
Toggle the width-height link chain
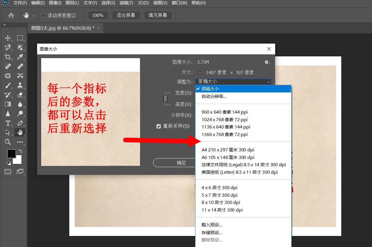click(165, 99)
